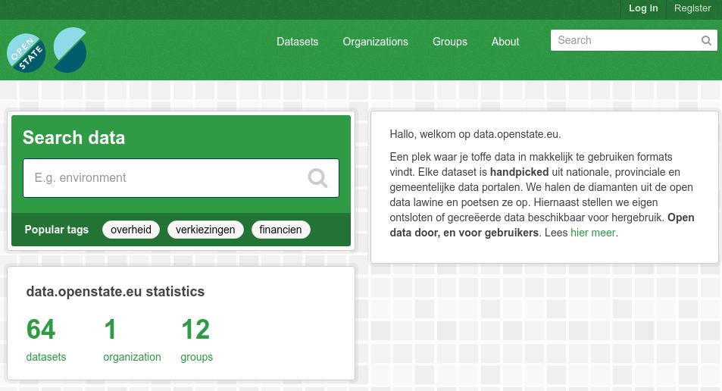Click the Open State circular logo
Image resolution: width=722 pixels, height=391 pixels.
click(26, 53)
